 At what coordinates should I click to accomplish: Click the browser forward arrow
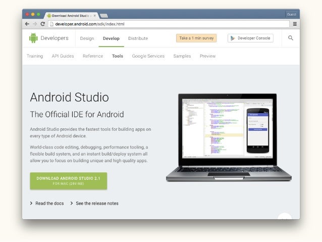pos(35,24)
